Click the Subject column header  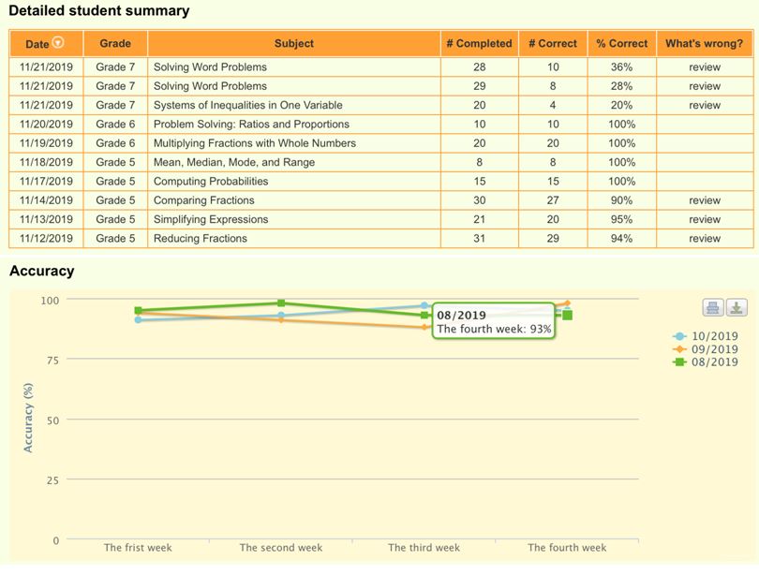[x=294, y=43]
